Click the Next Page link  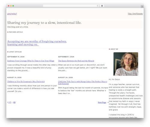pyautogui.click(x=102, y=102)
